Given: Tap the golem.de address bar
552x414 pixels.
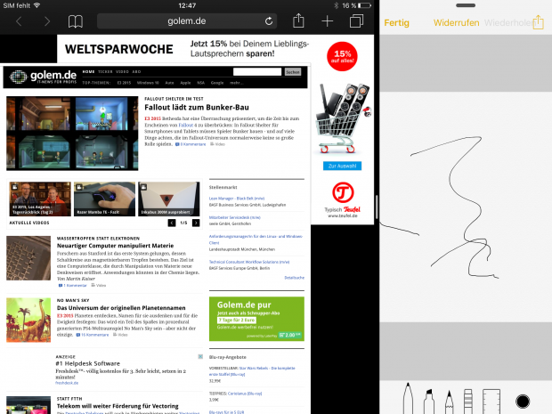Looking at the screenshot, I should point(187,21).
